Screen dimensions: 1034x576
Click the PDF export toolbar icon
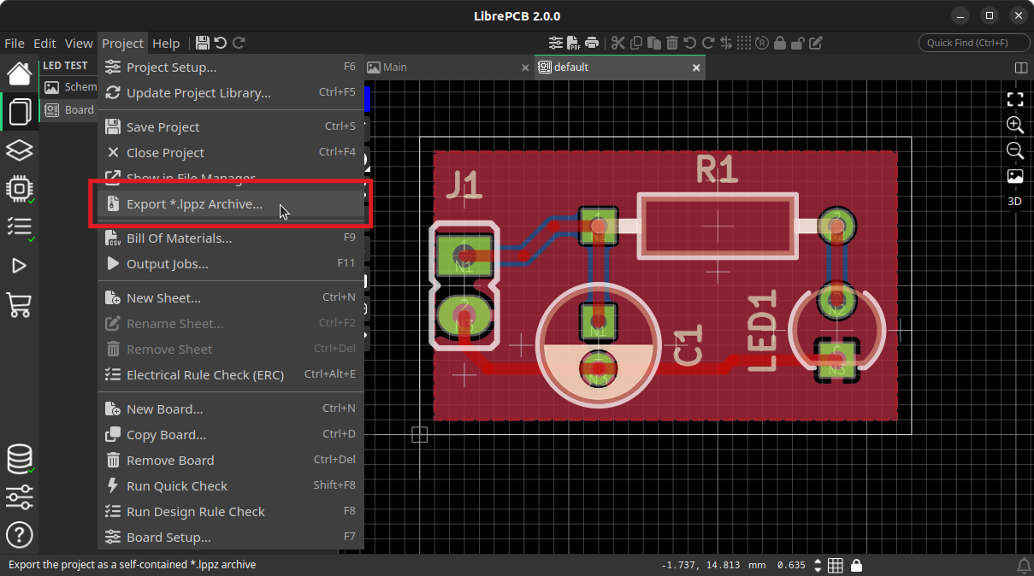click(574, 43)
